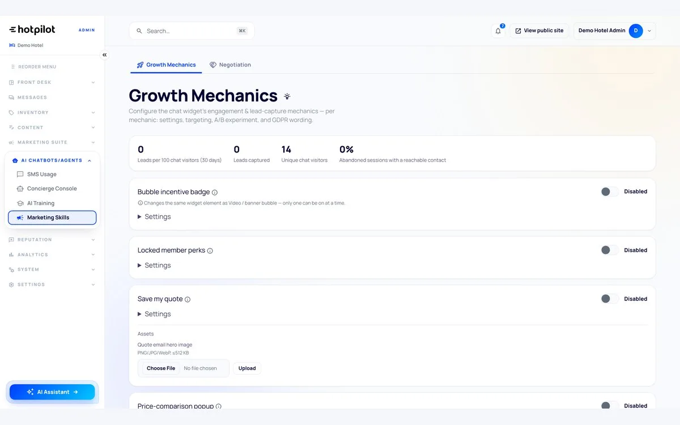Open AI Training menu item
Image resolution: width=680 pixels, height=425 pixels.
click(52, 203)
